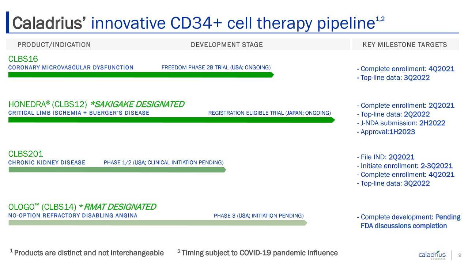Click NO-OPTION REFRACTORY DISABLING ANGINA indication text
This screenshot has height=263, width=468.
73,216
